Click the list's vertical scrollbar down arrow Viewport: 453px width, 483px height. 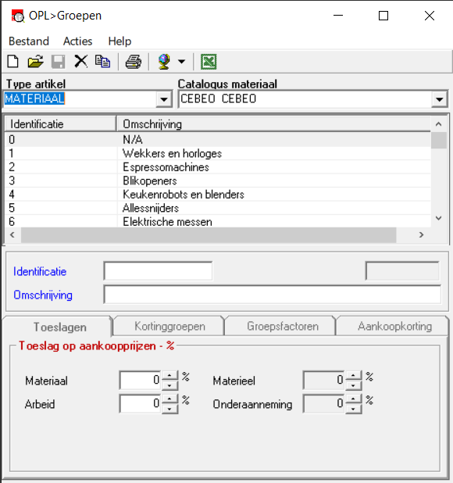point(439,218)
